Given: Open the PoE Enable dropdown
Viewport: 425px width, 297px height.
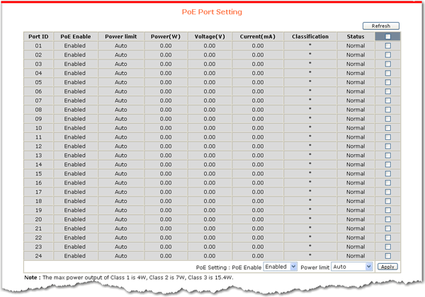Looking at the screenshot, I should pyautogui.click(x=280, y=267).
